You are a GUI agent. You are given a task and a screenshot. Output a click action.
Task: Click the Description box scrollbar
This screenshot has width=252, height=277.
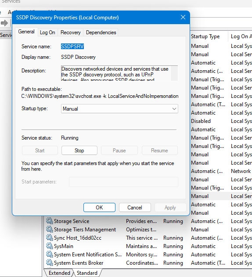coord(174,73)
